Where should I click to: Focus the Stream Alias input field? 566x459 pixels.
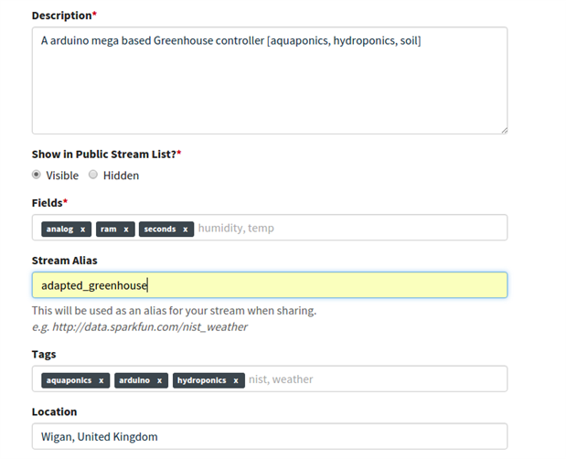(269, 284)
